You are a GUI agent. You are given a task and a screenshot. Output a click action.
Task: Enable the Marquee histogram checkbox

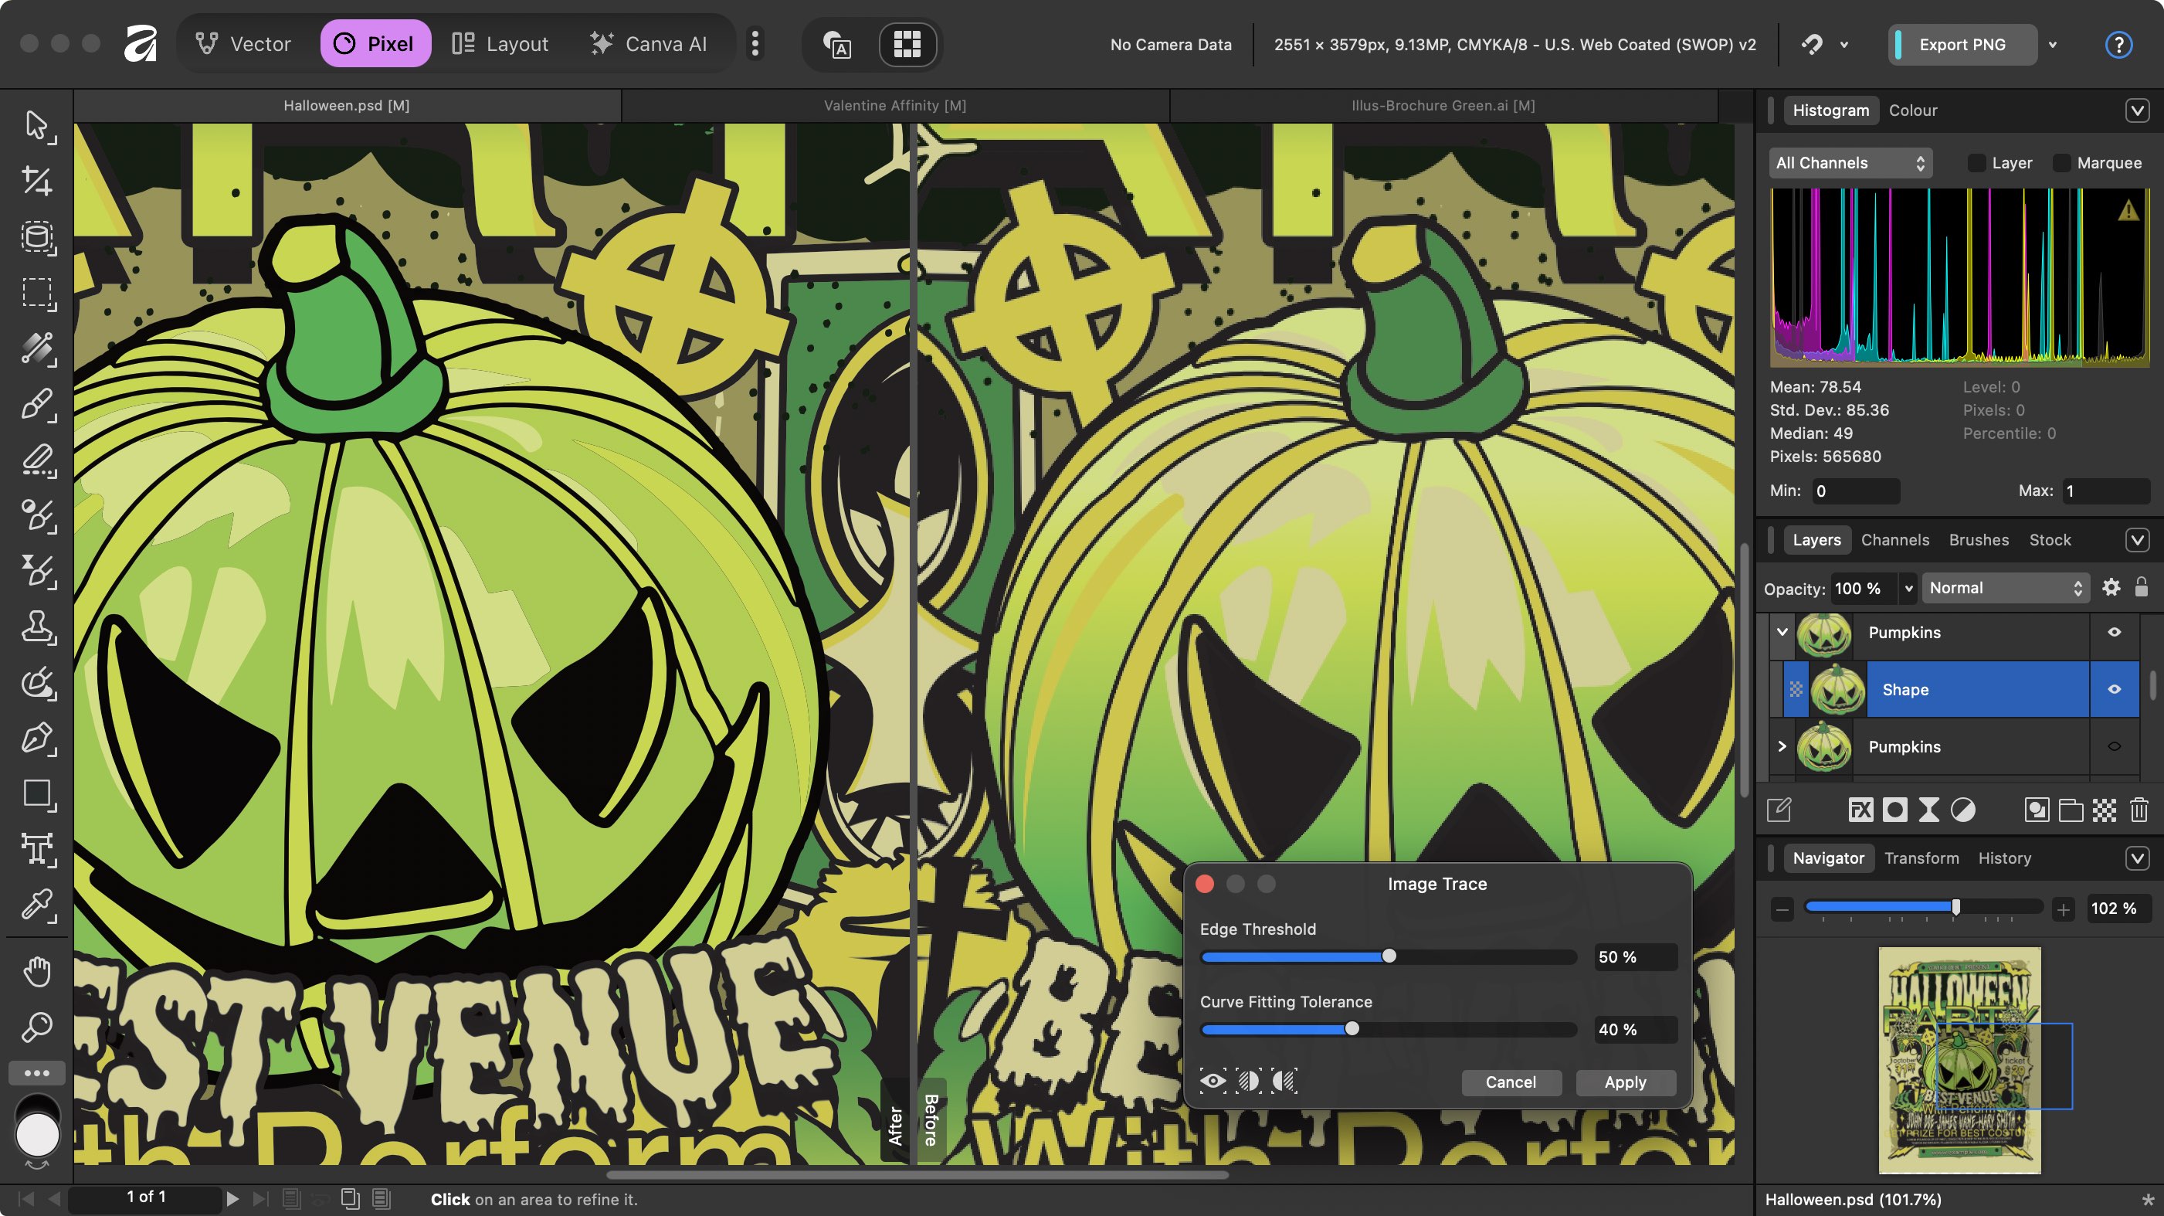click(x=2061, y=163)
